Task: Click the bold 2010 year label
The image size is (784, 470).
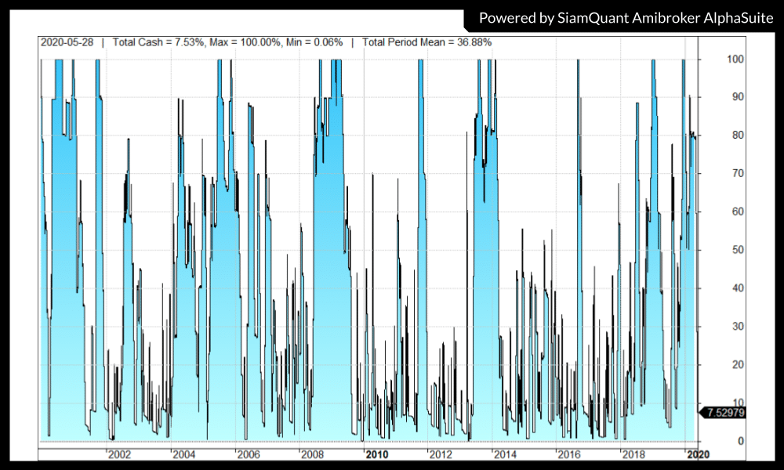Action: (x=376, y=454)
